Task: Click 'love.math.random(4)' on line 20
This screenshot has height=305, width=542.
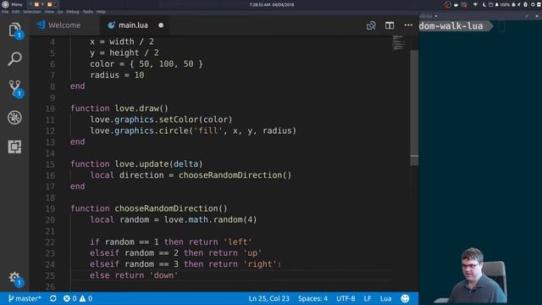Action: pos(211,219)
